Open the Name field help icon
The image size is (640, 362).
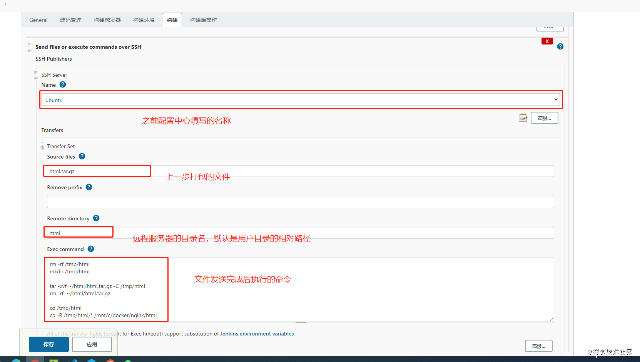point(63,84)
